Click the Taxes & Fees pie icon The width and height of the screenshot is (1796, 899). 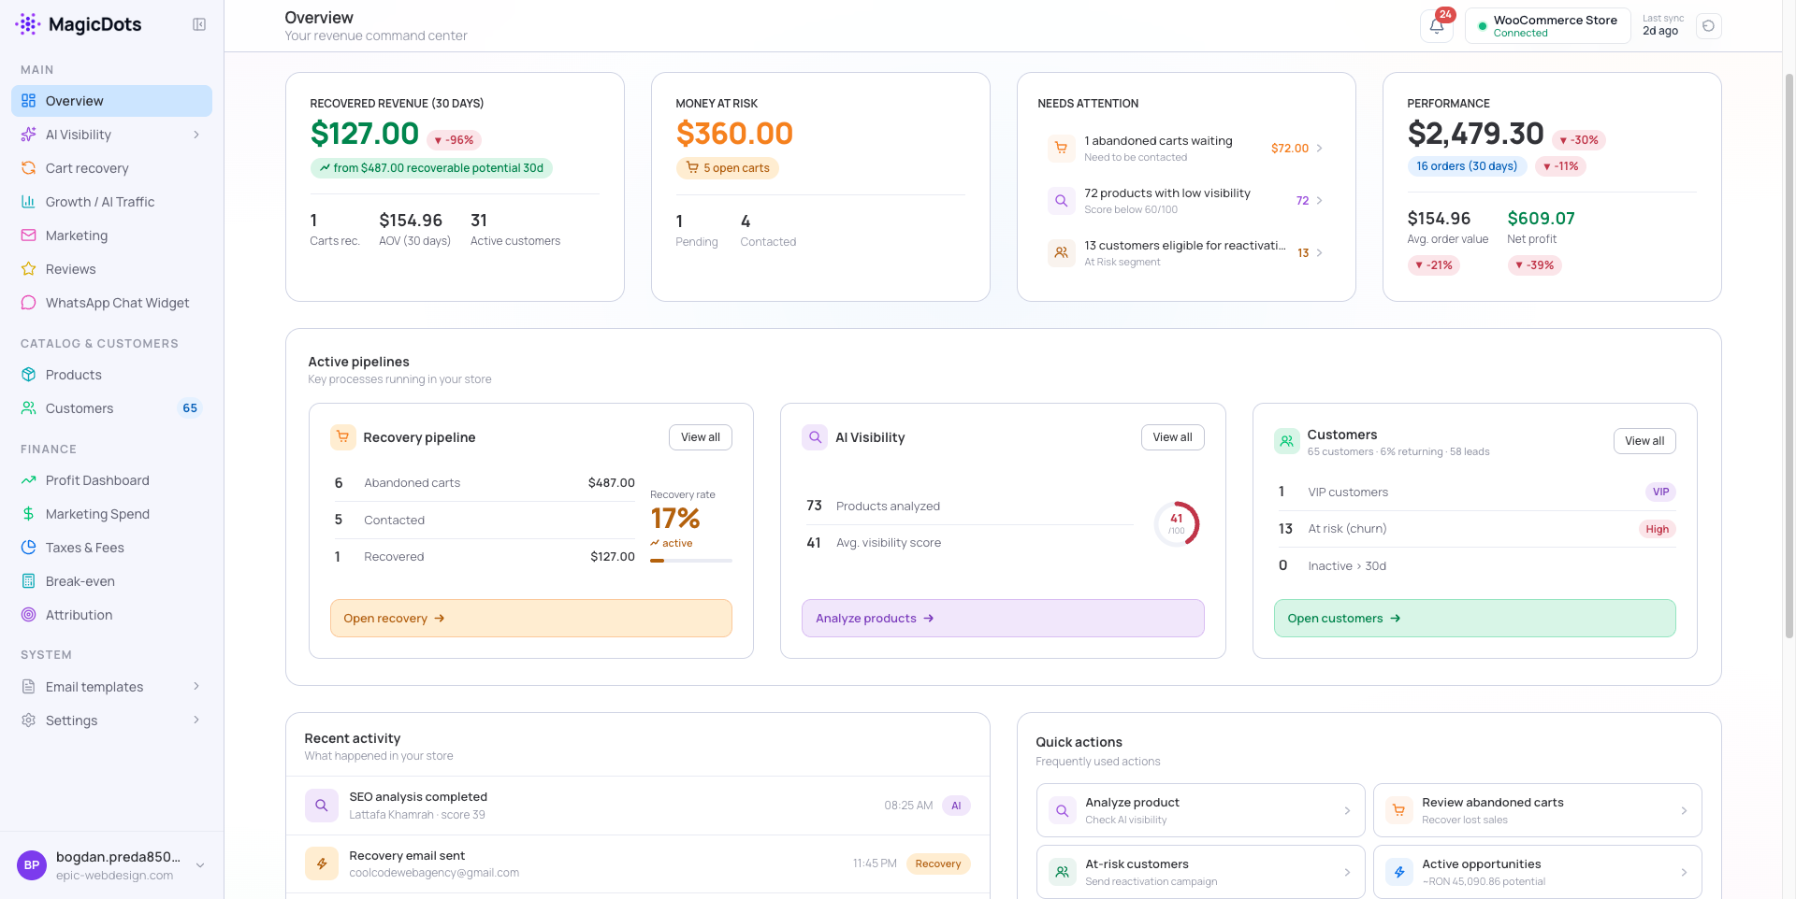pos(29,548)
